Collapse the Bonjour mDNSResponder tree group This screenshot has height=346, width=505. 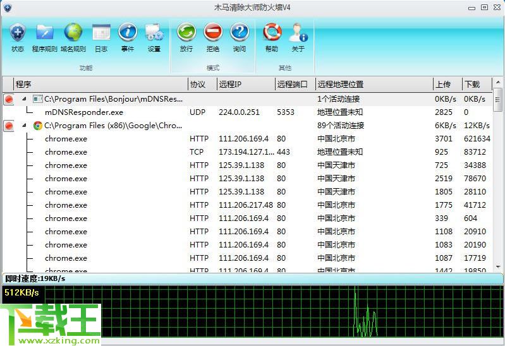pos(25,98)
